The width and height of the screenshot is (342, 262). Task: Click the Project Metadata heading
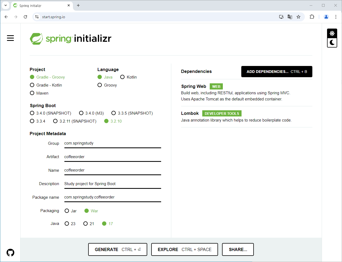point(48,134)
